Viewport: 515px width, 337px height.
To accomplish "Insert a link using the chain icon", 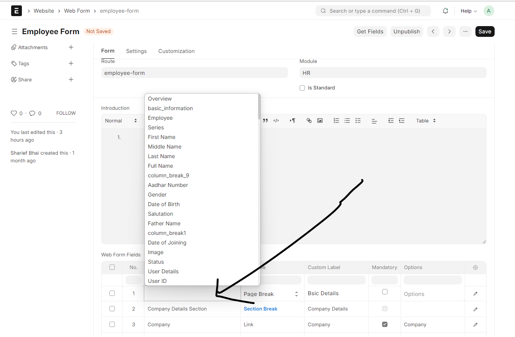I will [x=309, y=120].
